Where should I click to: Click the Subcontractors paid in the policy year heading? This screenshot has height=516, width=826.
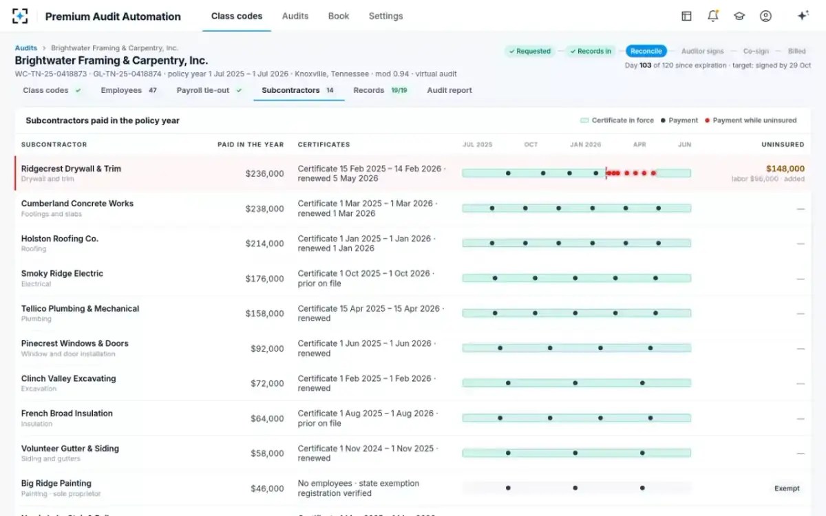[x=103, y=120]
